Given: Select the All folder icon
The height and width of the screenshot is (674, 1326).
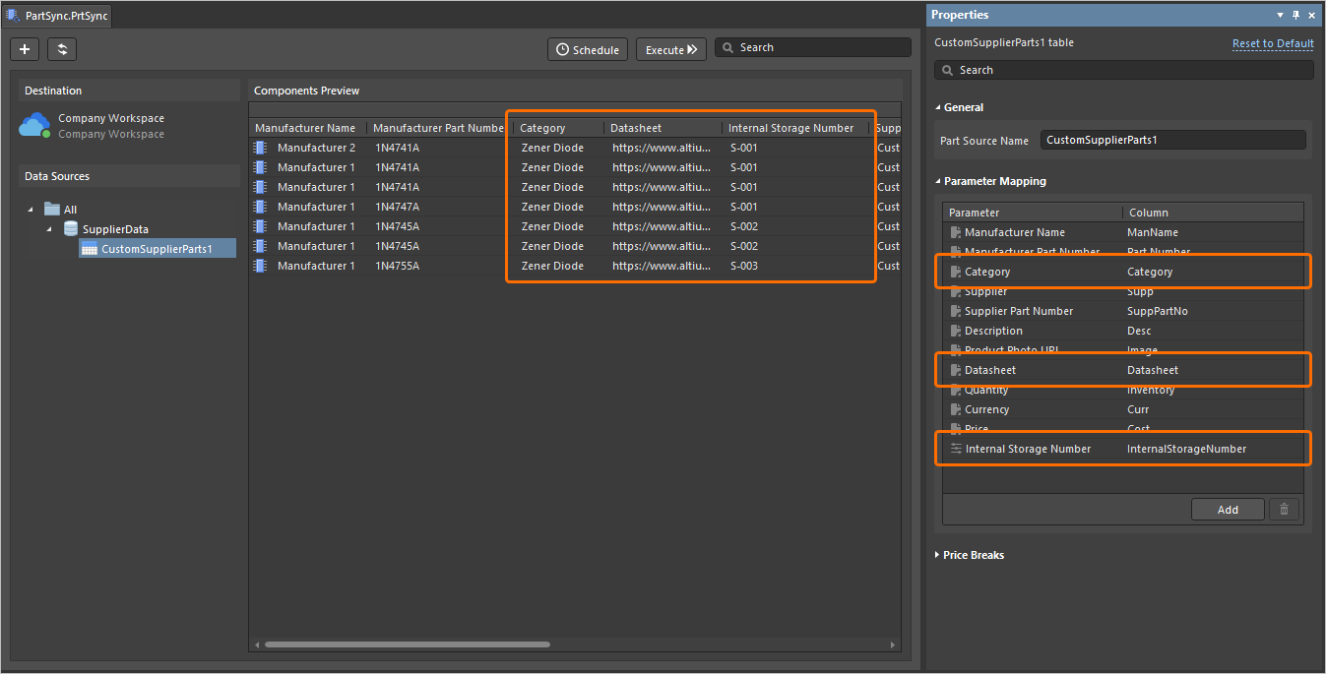Looking at the screenshot, I should click(x=52, y=209).
